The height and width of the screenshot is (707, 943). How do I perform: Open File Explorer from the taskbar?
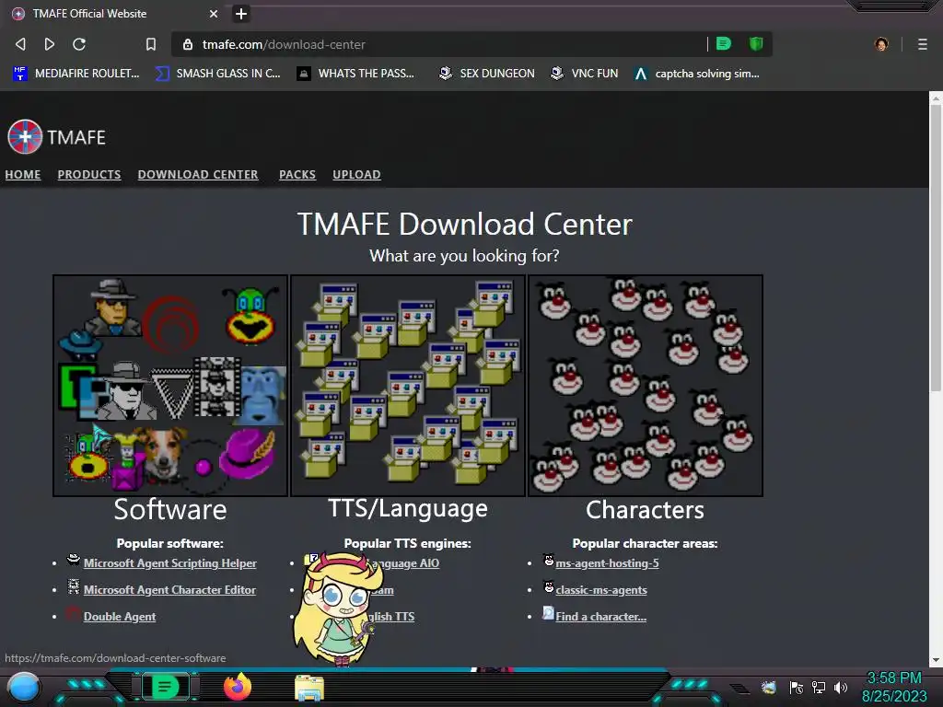point(309,688)
